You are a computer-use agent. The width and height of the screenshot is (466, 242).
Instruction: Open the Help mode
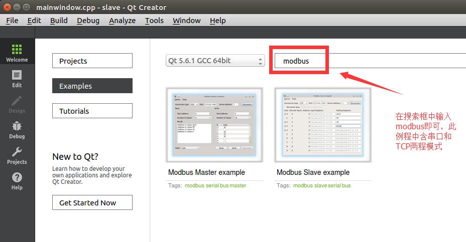[x=17, y=181]
